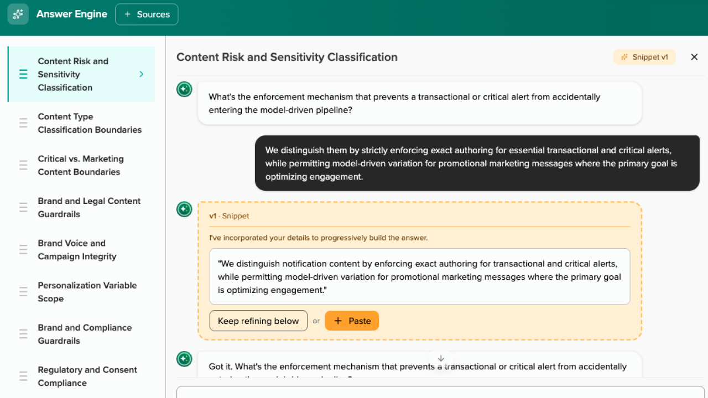The image size is (708, 398).
Task: Click the Snippet v1 badge
Action: coord(644,57)
